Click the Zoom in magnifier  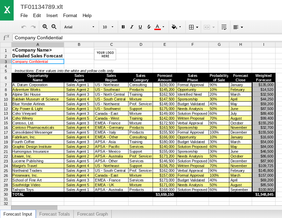(45, 27)
